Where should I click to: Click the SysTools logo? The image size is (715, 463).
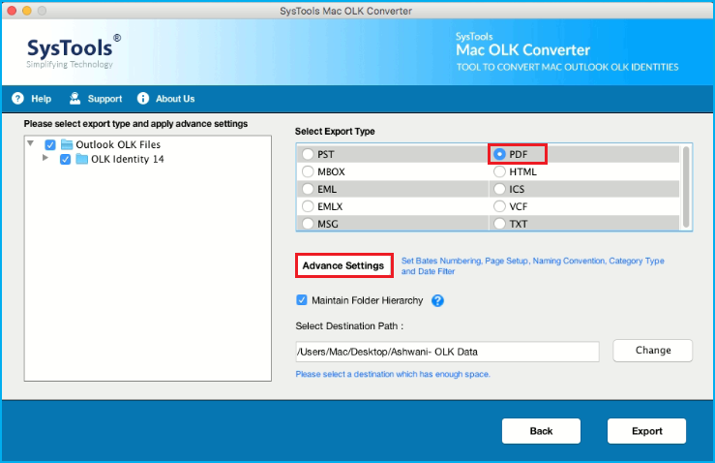[x=74, y=51]
